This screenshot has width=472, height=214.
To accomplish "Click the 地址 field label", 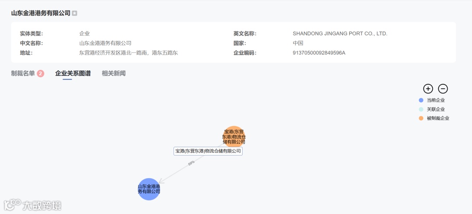I will 26,53.
